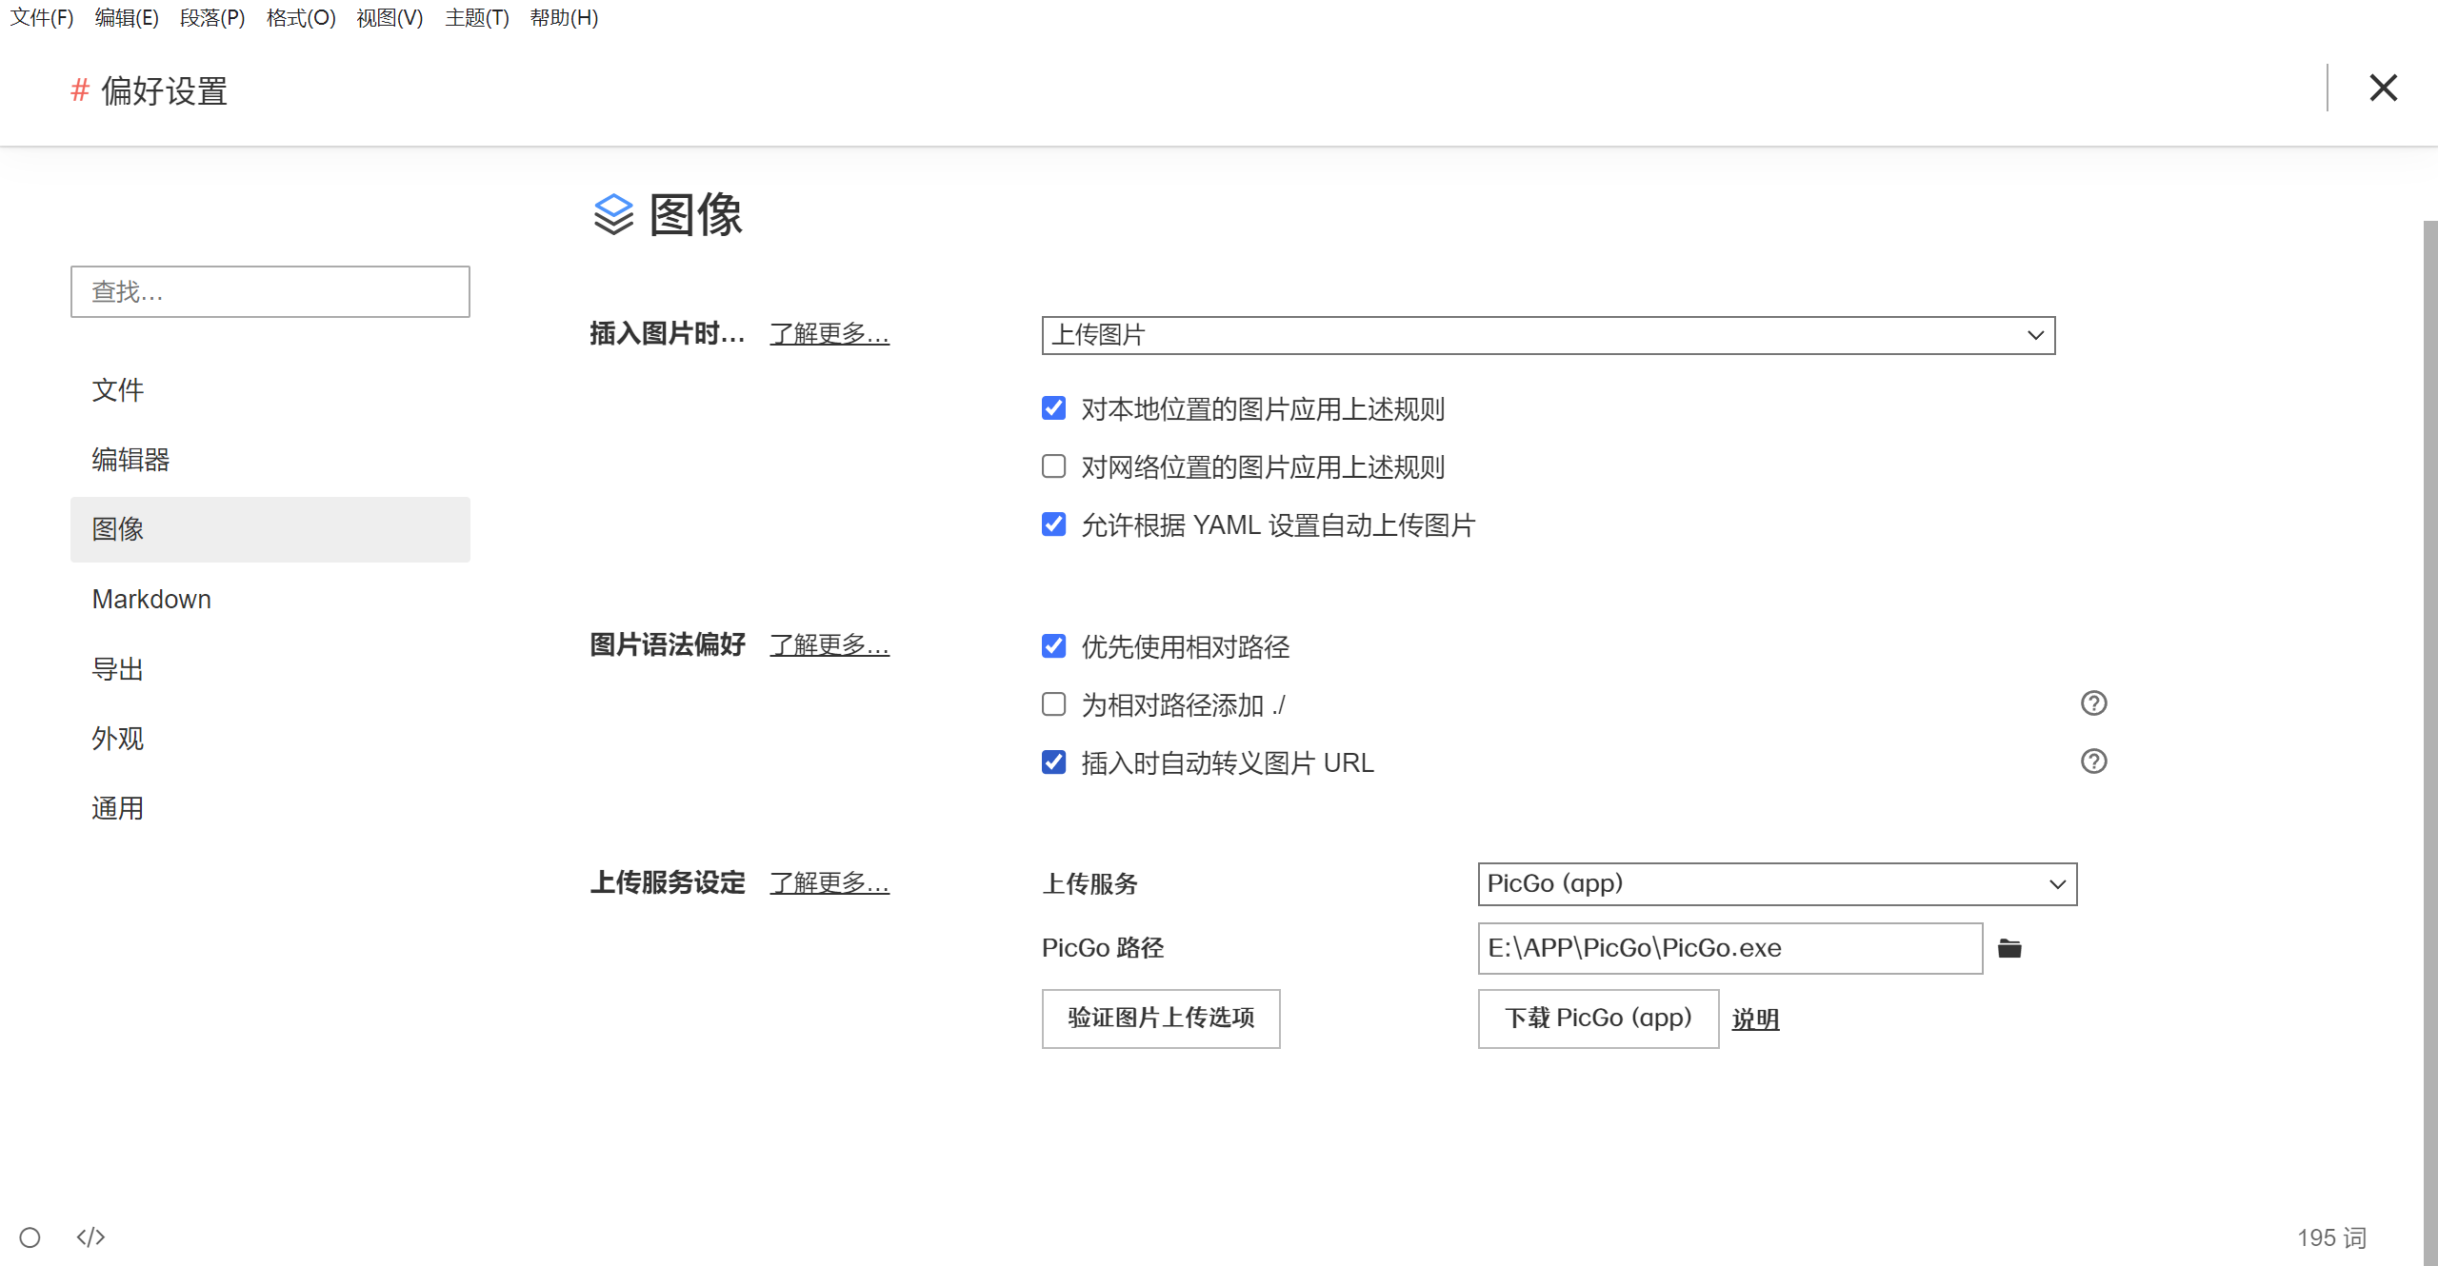Open the 格式(O) menu

(301, 17)
